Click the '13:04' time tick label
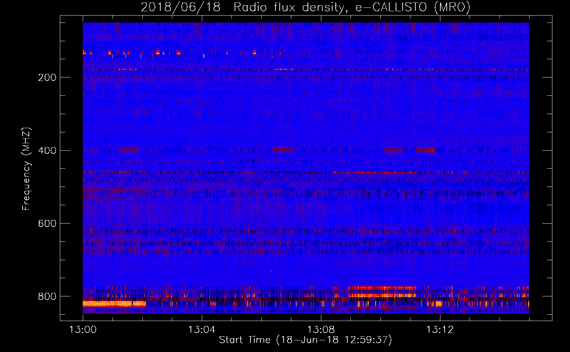 202,330
